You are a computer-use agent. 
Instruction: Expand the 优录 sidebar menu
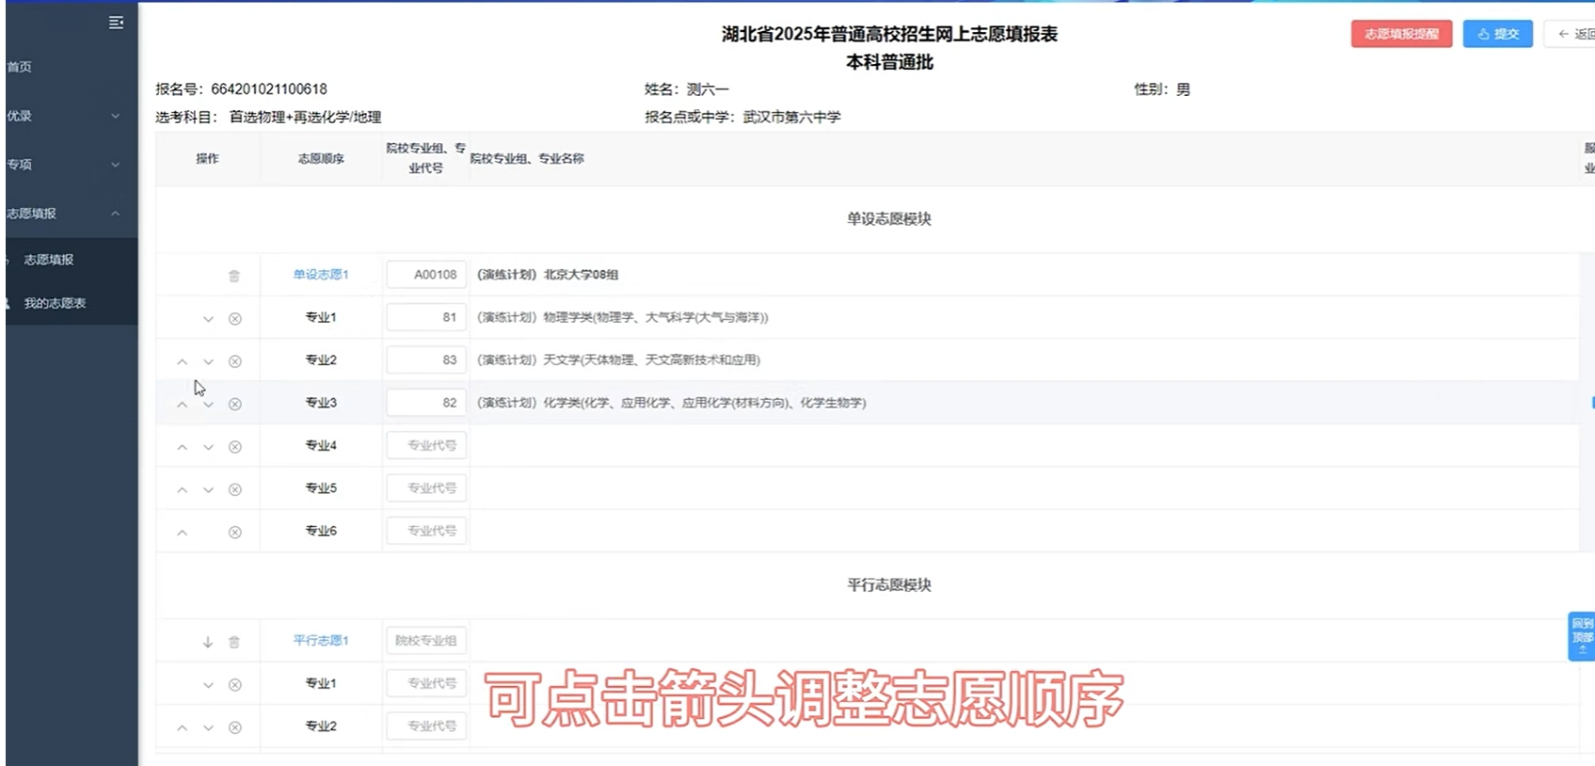66,116
